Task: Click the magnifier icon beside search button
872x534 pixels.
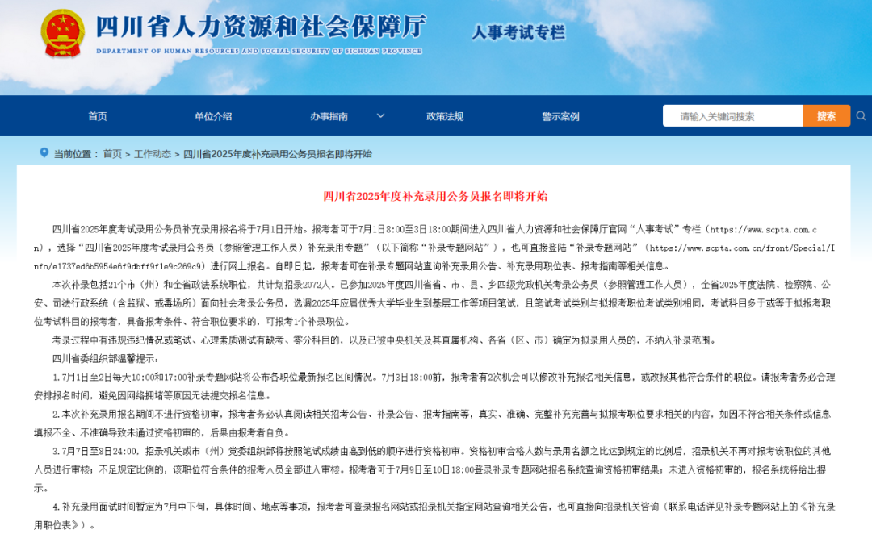Action: 861,116
